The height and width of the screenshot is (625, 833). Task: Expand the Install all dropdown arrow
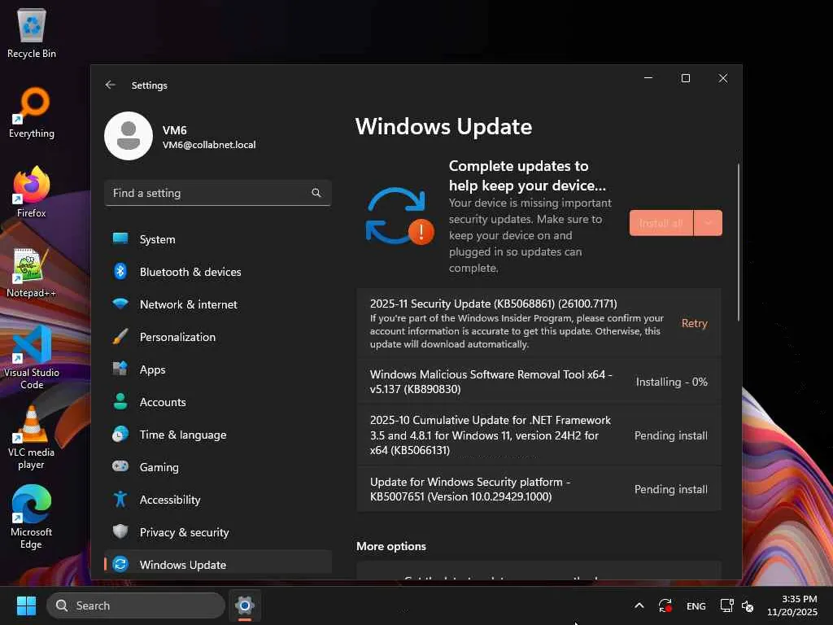(709, 223)
